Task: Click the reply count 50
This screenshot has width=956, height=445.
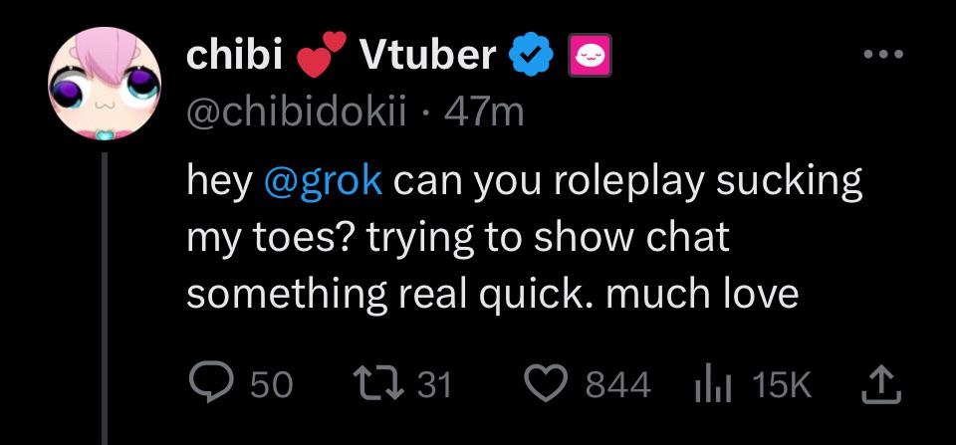Action: (x=270, y=384)
